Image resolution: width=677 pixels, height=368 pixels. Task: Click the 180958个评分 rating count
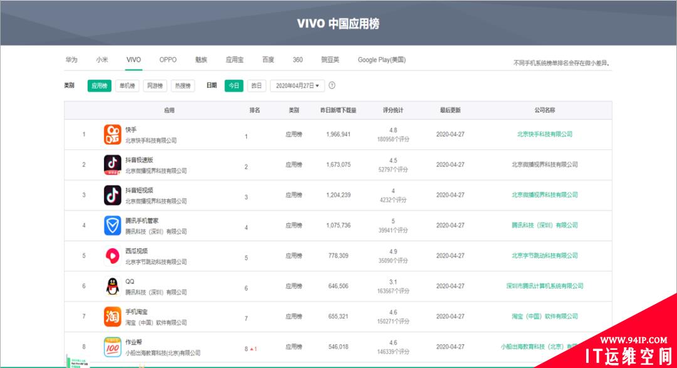click(393, 140)
